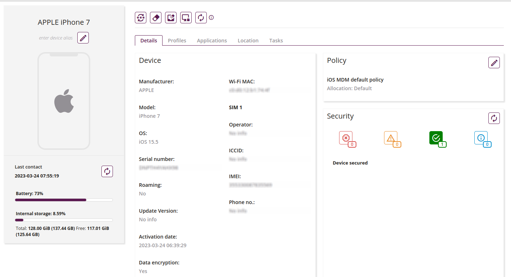
Task: Click last contact time '2023-03-24 07:55:19'
Action: [37, 176]
